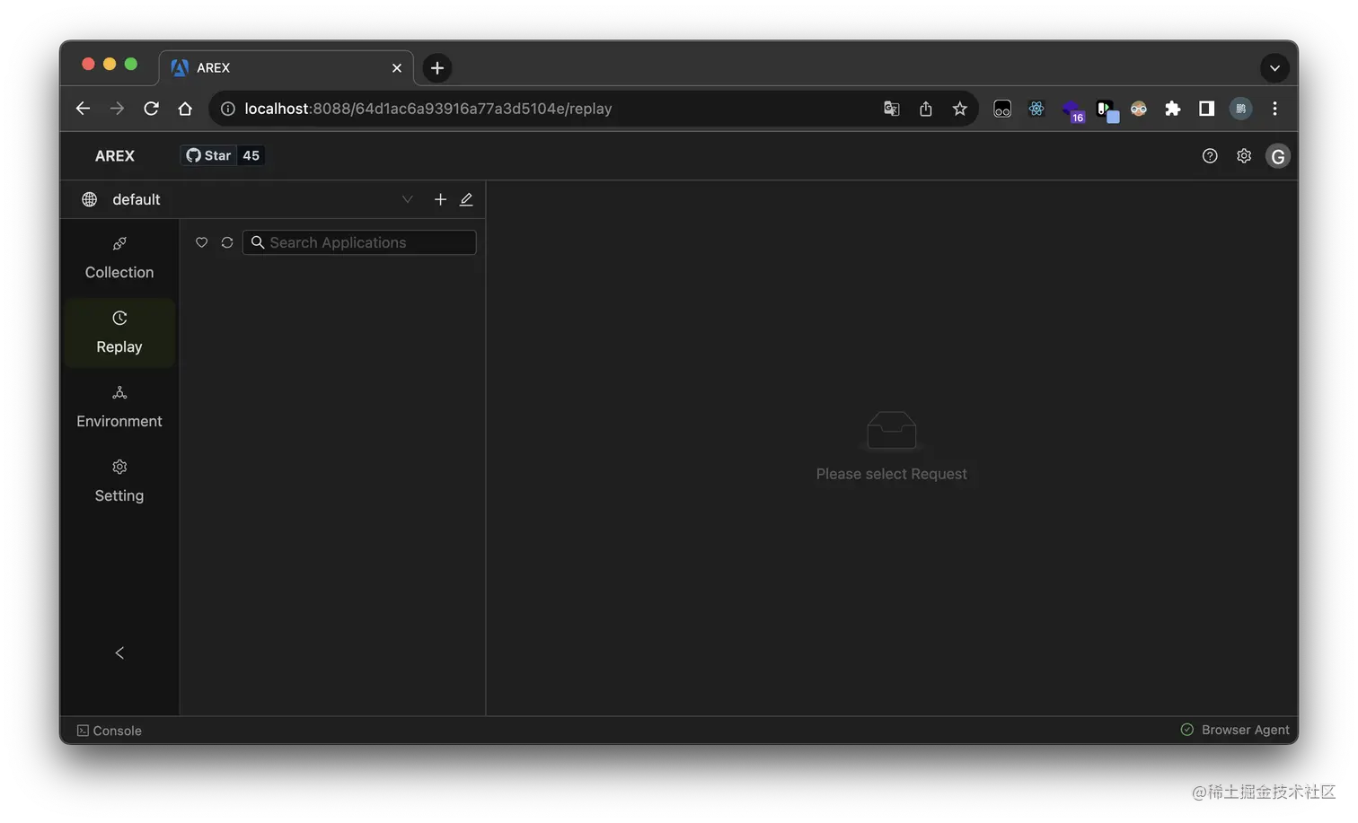Open the Console panel

(x=110, y=731)
